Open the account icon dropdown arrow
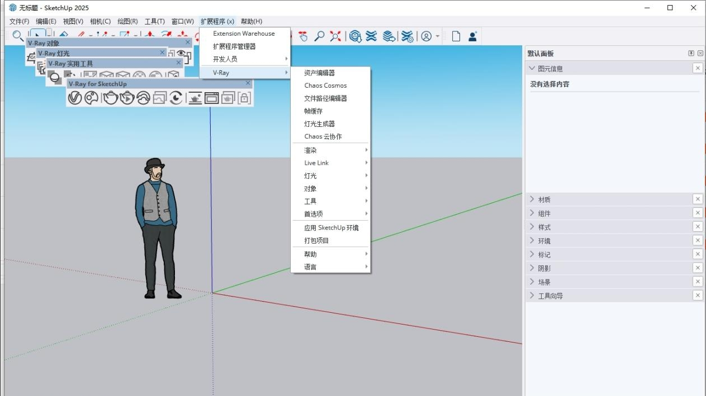Viewport: 706px width, 396px height. click(x=438, y=37)
